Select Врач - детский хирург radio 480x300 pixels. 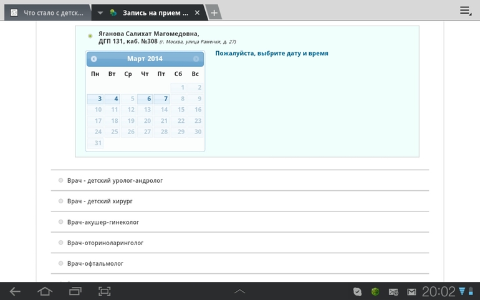click(x=61, y=201)
